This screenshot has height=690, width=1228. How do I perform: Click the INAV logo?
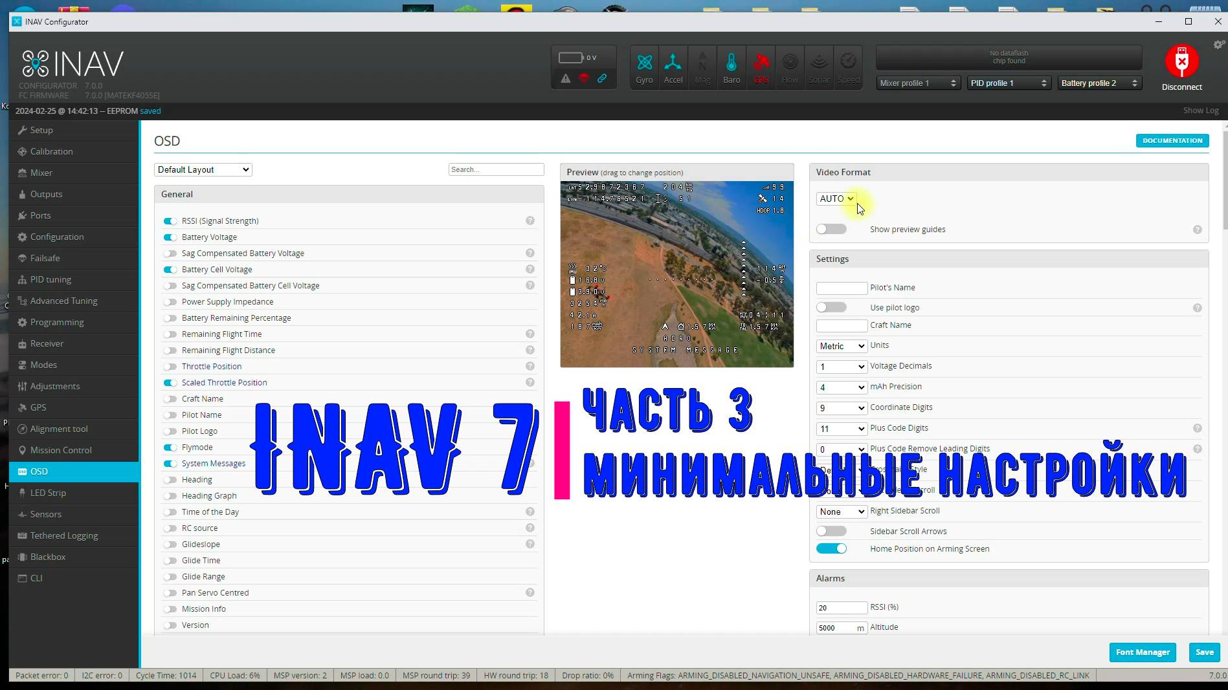(73, 63)
